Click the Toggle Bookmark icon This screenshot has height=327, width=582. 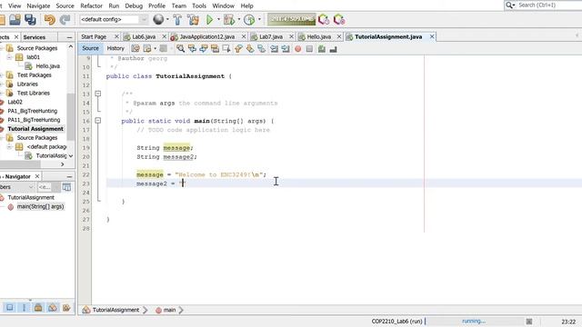coord(261,49)
